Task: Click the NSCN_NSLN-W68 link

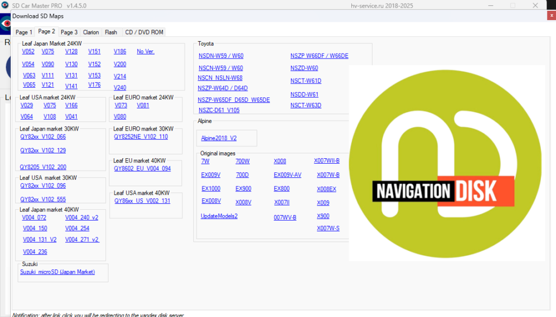Action: pos(220,77)
